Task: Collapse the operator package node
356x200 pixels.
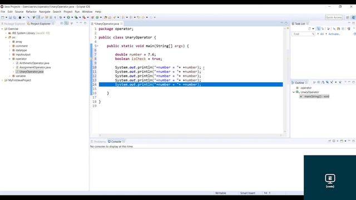Action: pyautogui.click(x=10, y=59)
